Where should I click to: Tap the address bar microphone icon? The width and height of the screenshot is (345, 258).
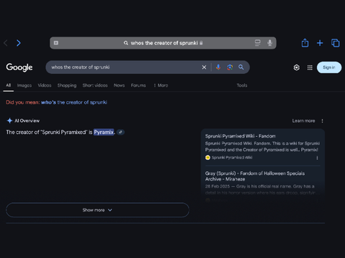pyautogui.click(x=270, y=43)
